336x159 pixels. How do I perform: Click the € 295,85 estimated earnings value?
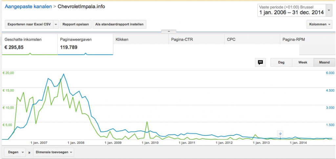tap(14, 47)
